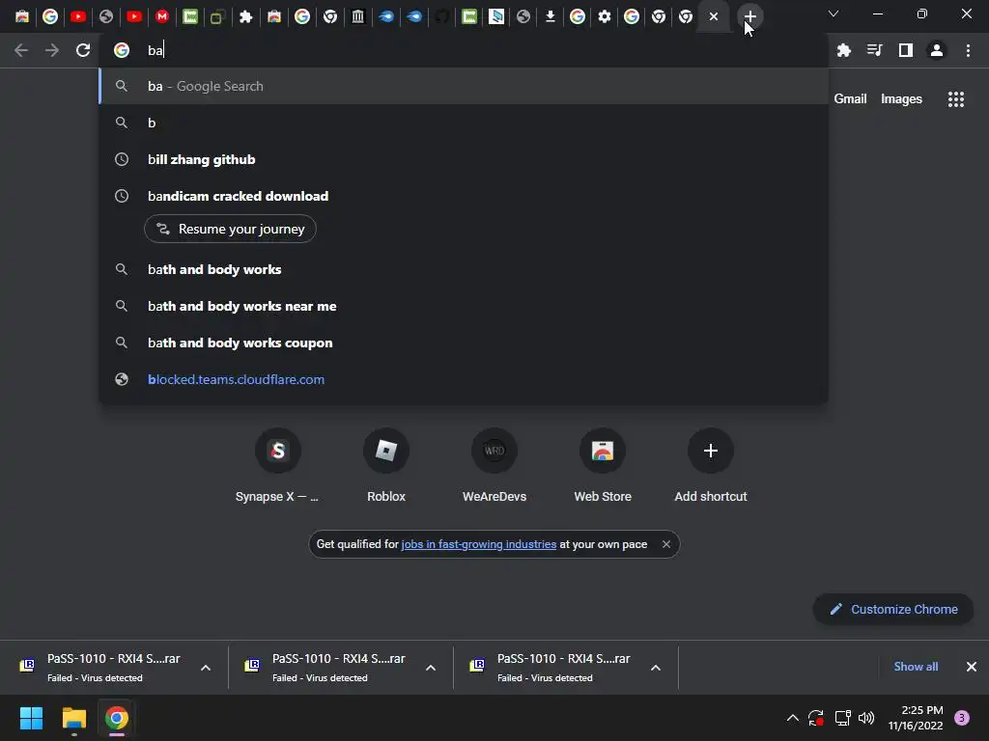Switch to the tab with red M icon
Image resolution: width=989 pixels, height=741 pixels.
coord(162,16)
